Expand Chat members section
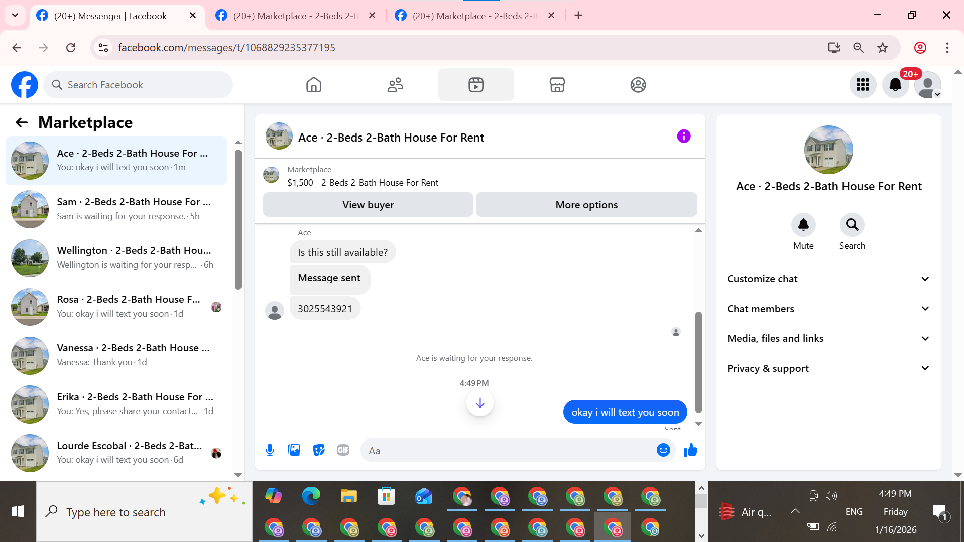 pyautogui.click(x=828, y=309)
